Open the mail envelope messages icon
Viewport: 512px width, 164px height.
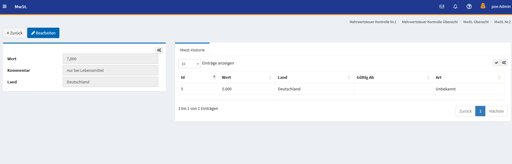pyautogui.click(x=442, y=6)
